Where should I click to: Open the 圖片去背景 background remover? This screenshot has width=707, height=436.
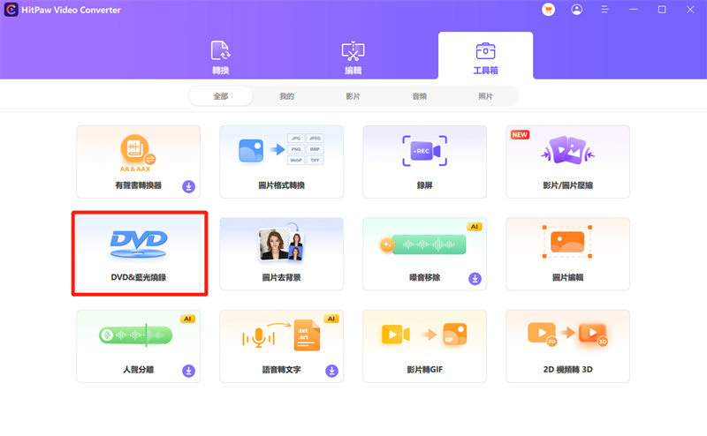pos(281,254)
